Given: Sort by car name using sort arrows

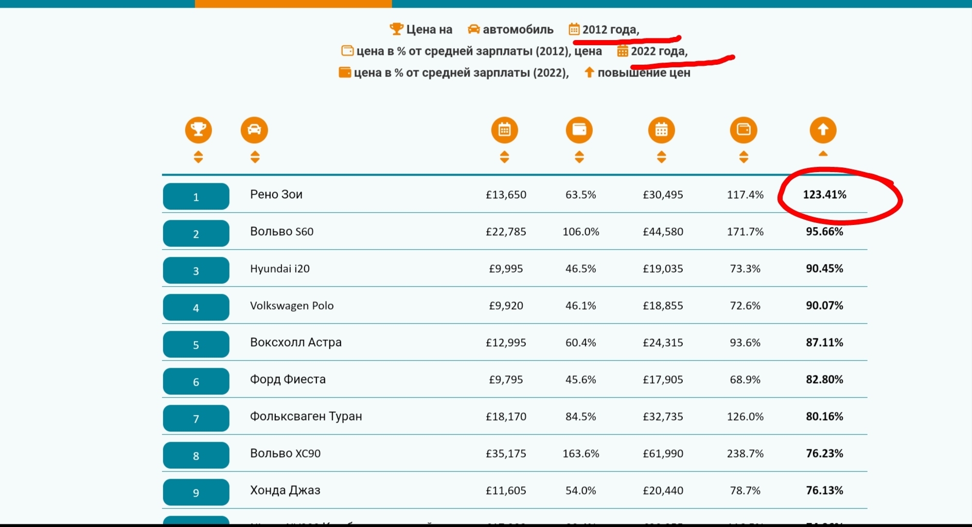Looking at the screenshot, I should click(255, 157).
